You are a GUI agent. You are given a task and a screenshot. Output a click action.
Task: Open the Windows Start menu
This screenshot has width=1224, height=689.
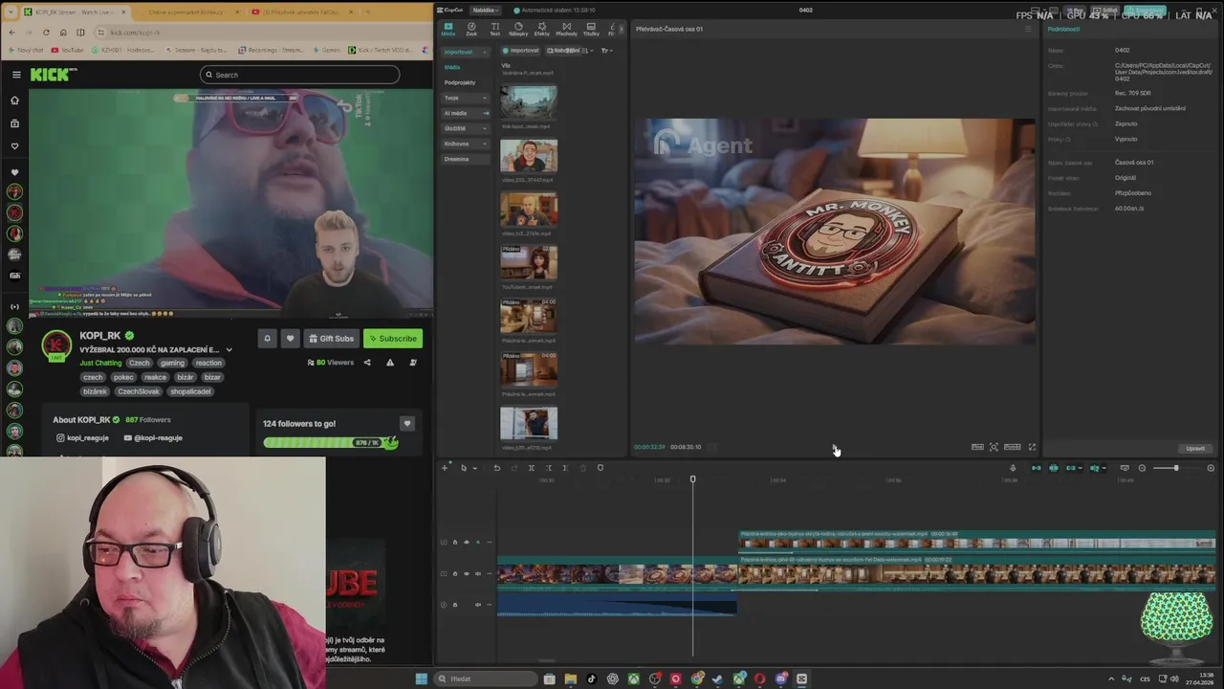[421, 679]
